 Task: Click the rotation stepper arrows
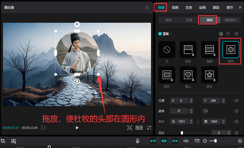coord(191,111)
